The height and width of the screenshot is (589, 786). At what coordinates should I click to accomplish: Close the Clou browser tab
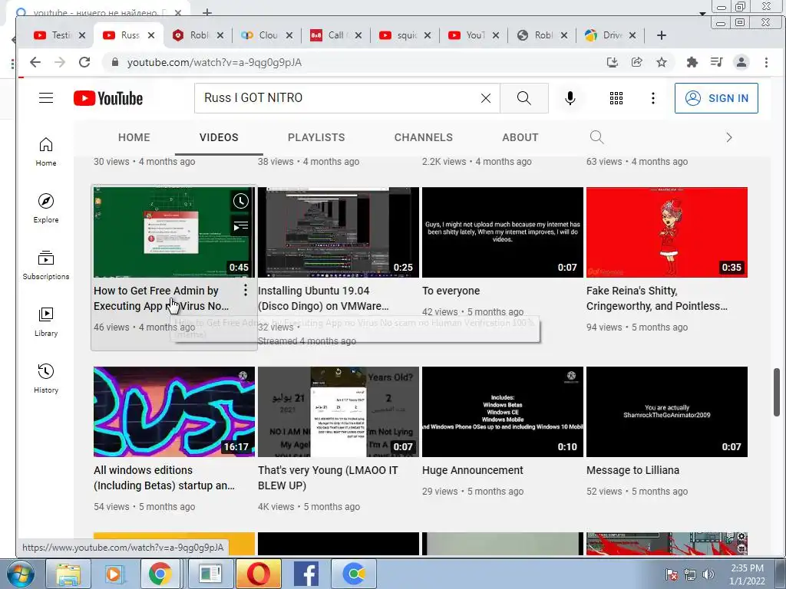(289, 35)
